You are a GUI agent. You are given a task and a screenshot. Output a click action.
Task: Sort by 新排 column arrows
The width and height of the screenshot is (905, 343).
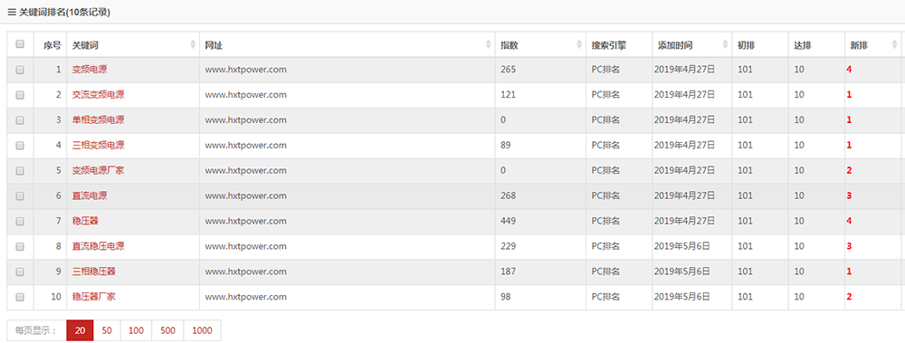click(x=895, y=44)
